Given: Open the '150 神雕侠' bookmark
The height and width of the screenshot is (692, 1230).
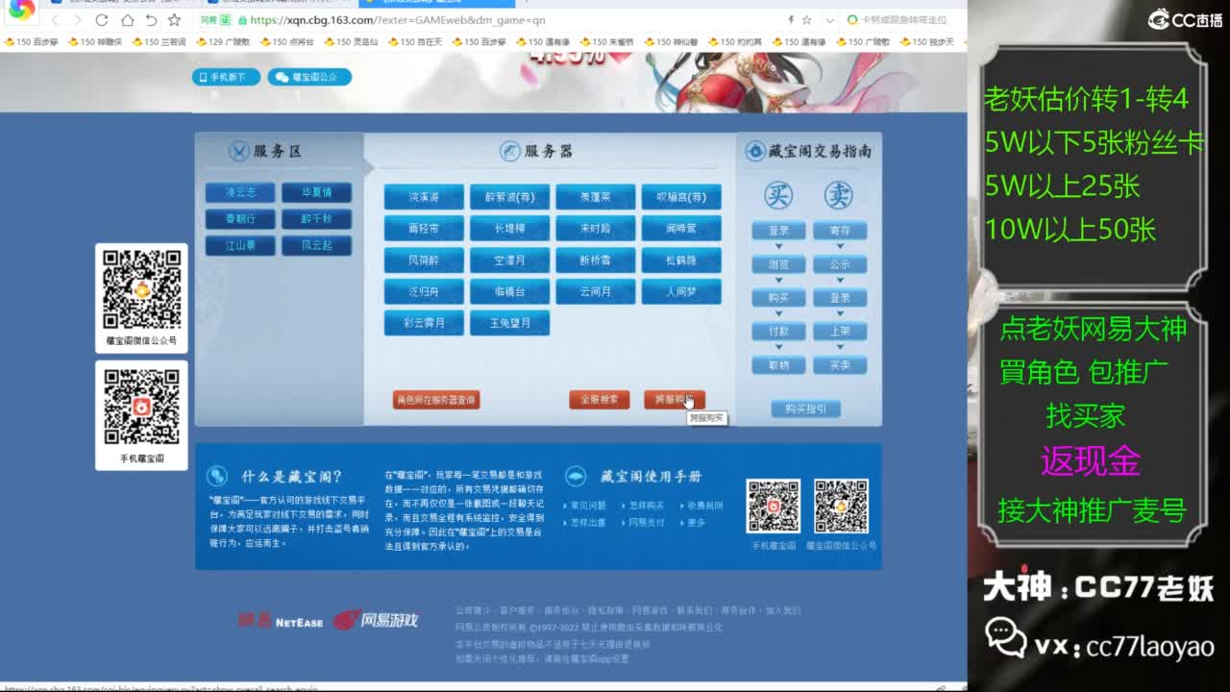Looking at the screenshot, I should pos(95,42).
